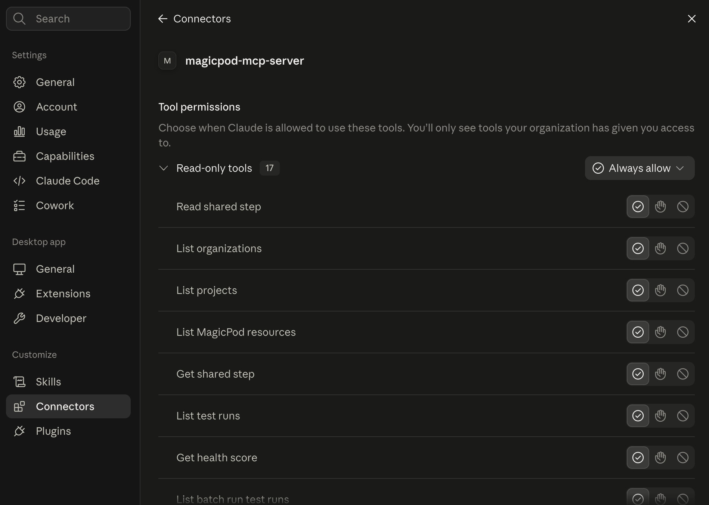
Task: Open Plugins under Customize
Action: point(68,431)
